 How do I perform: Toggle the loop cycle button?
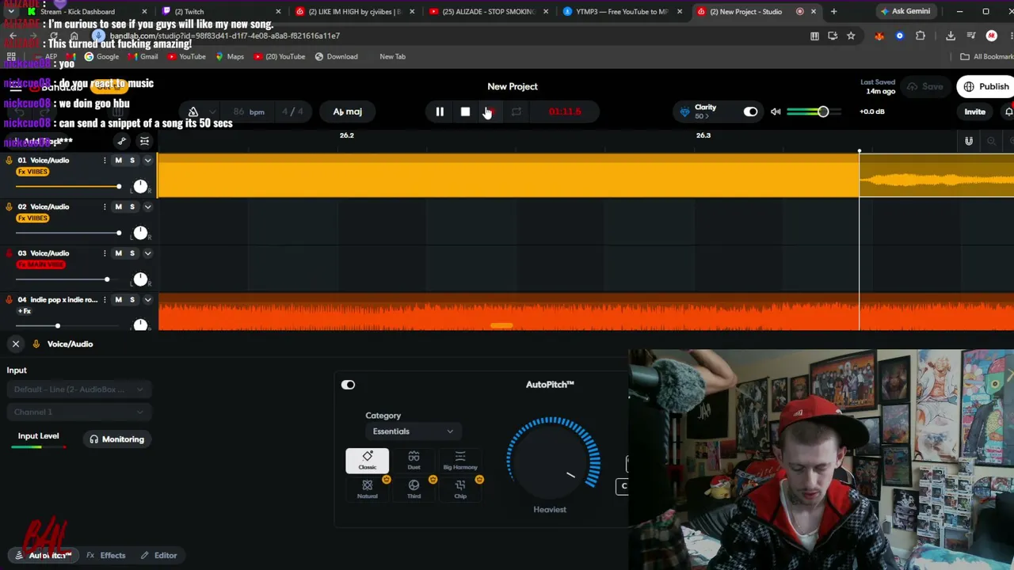coord(516,112)
